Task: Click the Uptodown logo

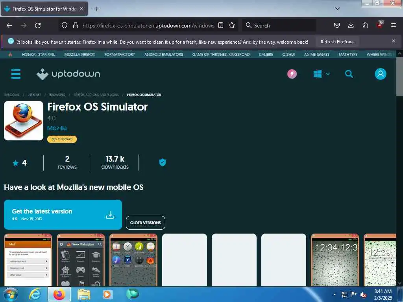Action: (68, 74)
